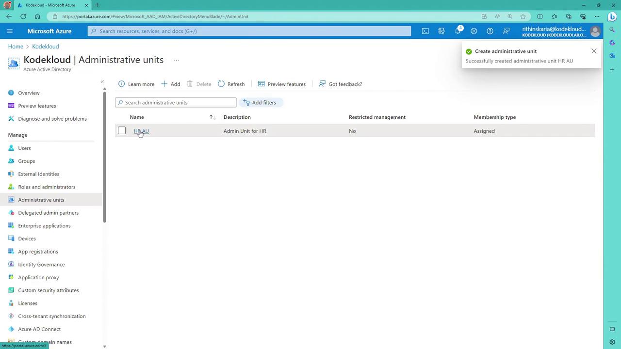Click the browser back arrow
621x349 pixels.
point(9,16)
